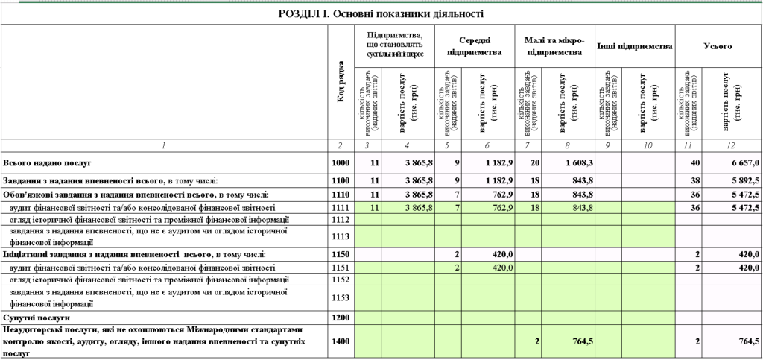Click the 'Інші підприємства' header cell
This screenshot has width=763, height=360.
(635, 46)
